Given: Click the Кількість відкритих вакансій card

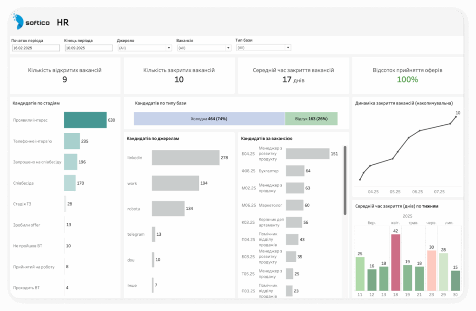Looking at the screenshot, I should (65, 75).
